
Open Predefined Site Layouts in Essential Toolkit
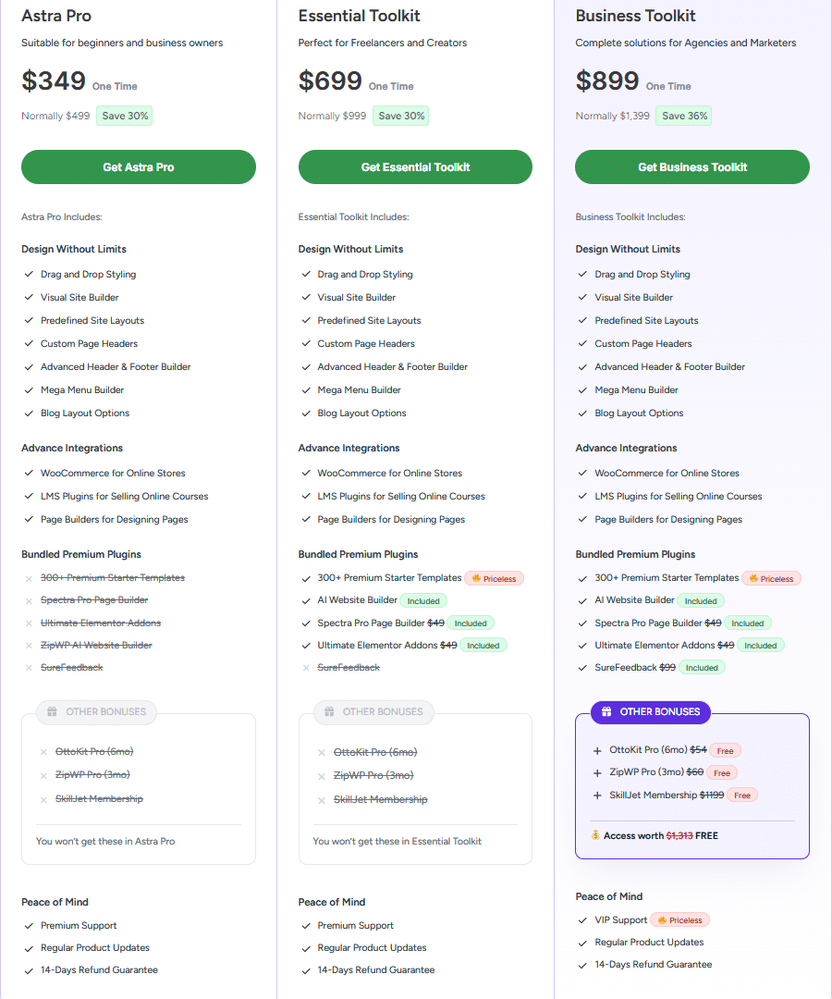[369, 321]
